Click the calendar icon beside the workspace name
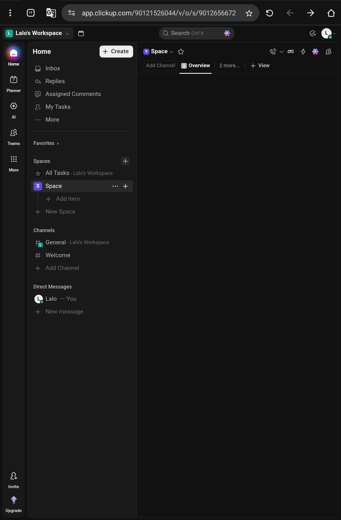This screenshot has height=520, width=341. (x=81, y=33)
